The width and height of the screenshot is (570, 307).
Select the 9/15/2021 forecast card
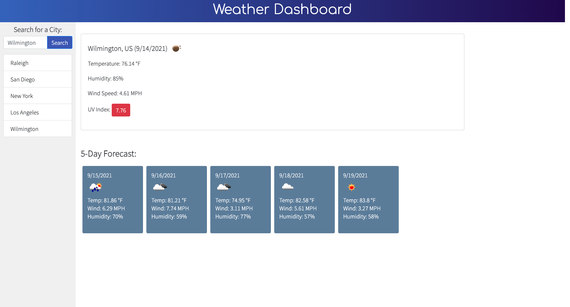click(x=112, y=199)
